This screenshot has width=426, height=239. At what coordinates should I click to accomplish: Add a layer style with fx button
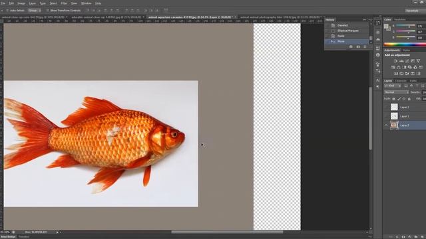(397, 237)
